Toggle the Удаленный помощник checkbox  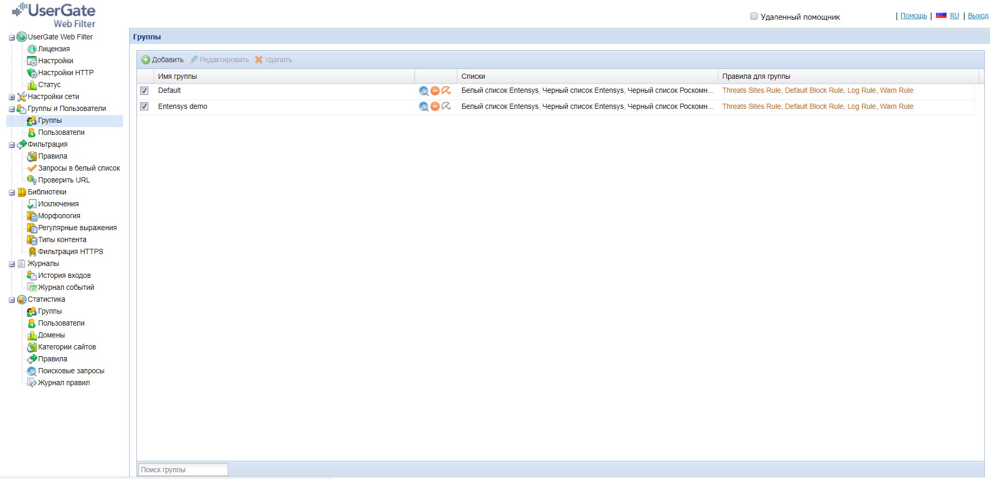pos(754,16)
